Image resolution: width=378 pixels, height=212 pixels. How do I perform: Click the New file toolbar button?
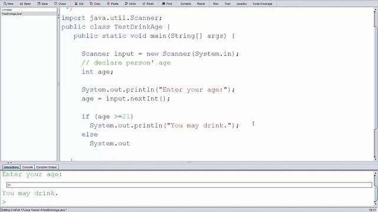tap(8, 4)
